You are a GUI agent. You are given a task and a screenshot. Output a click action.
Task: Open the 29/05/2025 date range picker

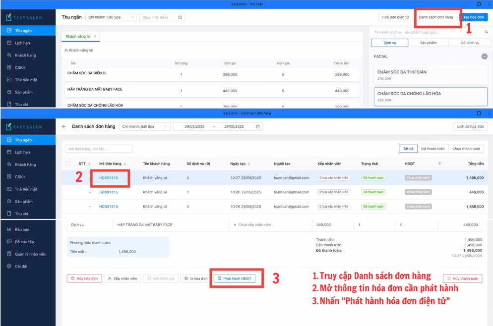click(x=218, y=126)
